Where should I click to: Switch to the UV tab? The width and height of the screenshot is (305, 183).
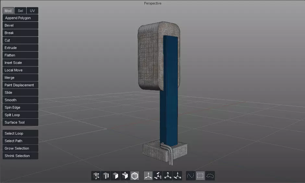tap(32, 11)
